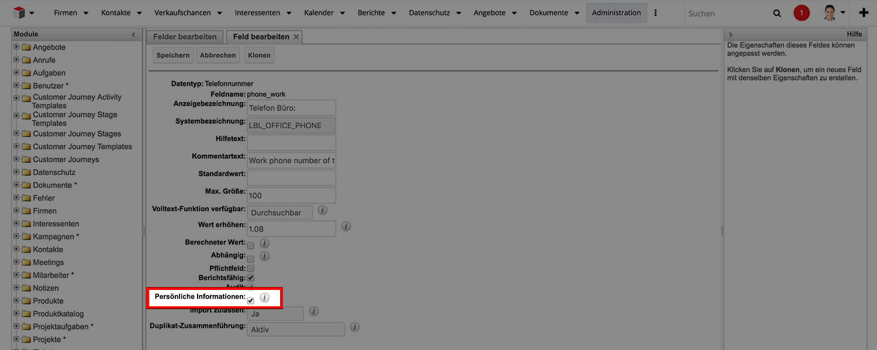The width and height of the screenshot is (877, 350).
Task: Switch to the Felder bearbeiten tab
Action: pos(185,37)
